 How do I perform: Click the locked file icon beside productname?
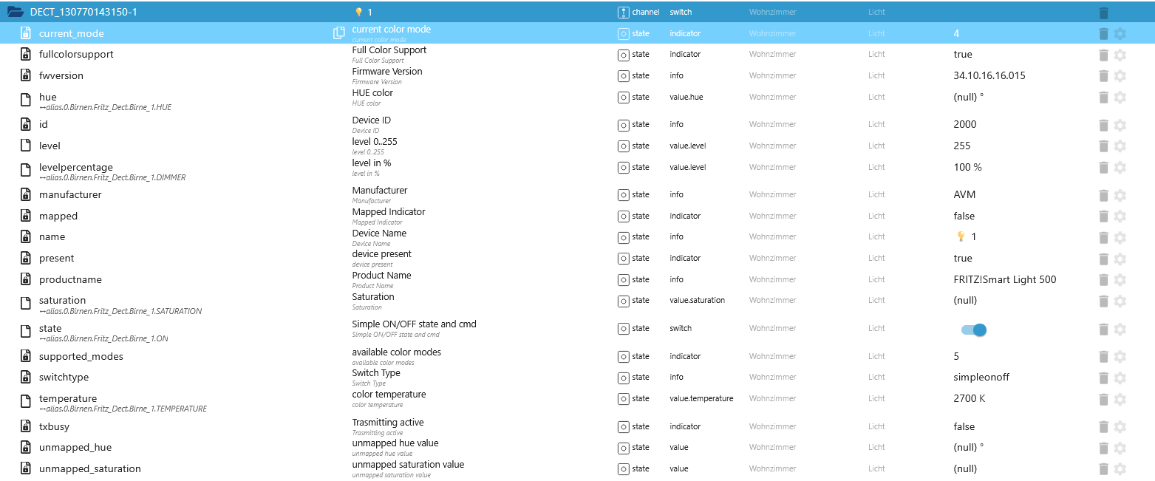coord(25,279)
